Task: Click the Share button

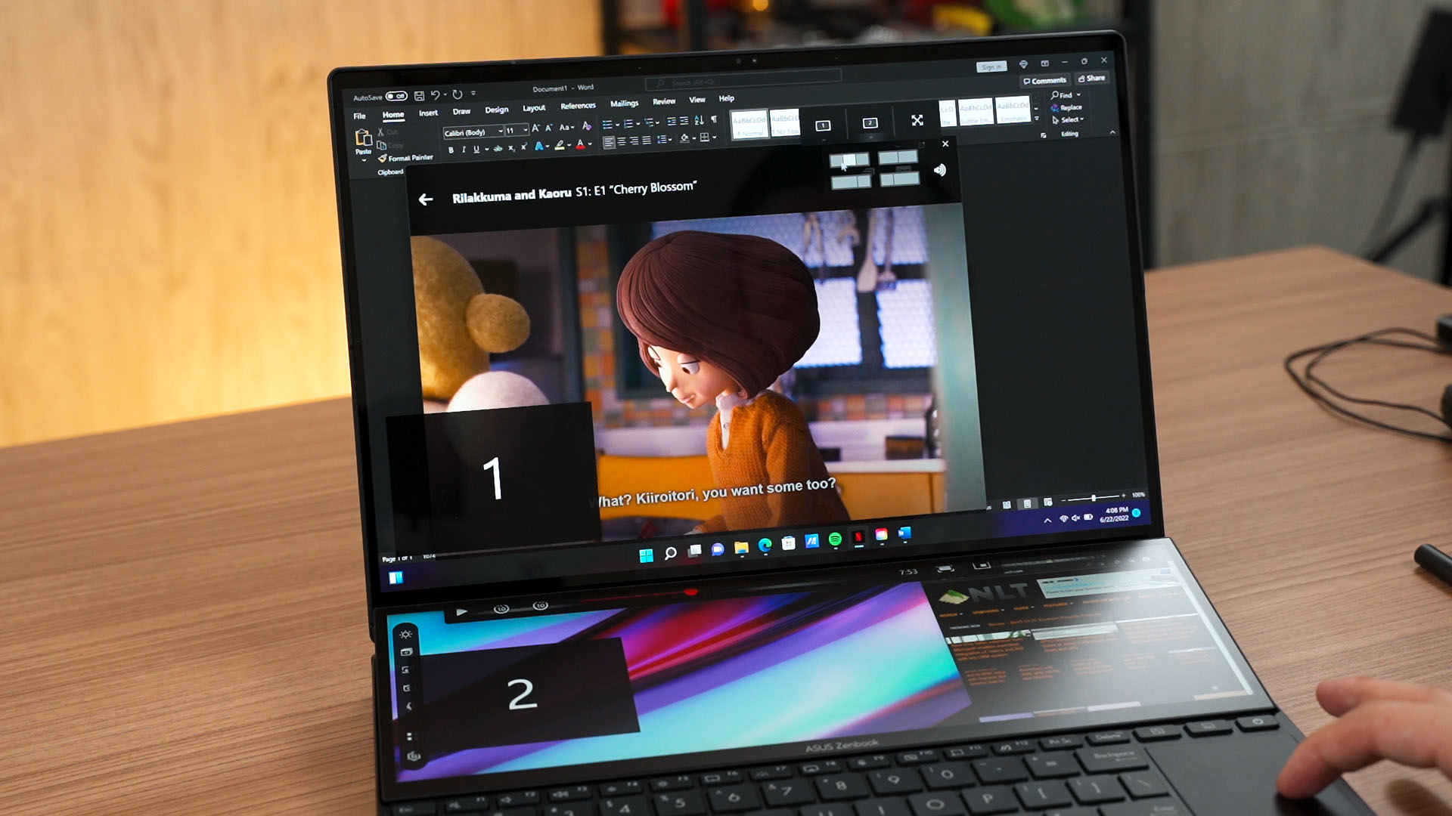Action: pos(1092,79)
